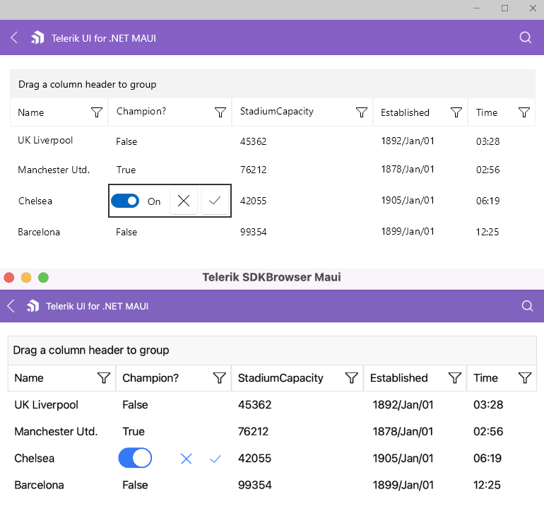The image size is (544, 523).
Task: Filter Established column in top window
Action: click(x=456, y=112)
